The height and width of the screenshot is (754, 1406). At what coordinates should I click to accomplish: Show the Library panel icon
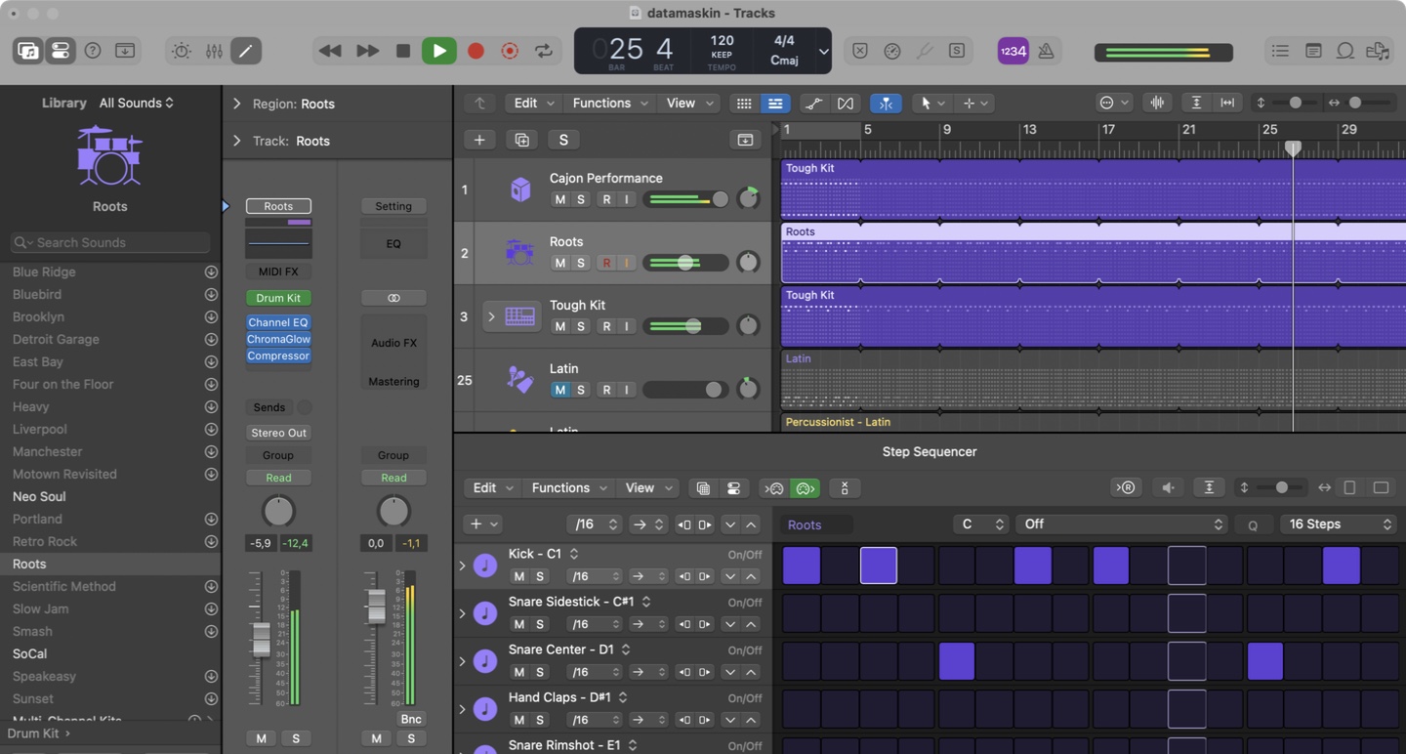pyautogui.click(x=28, y=51)
